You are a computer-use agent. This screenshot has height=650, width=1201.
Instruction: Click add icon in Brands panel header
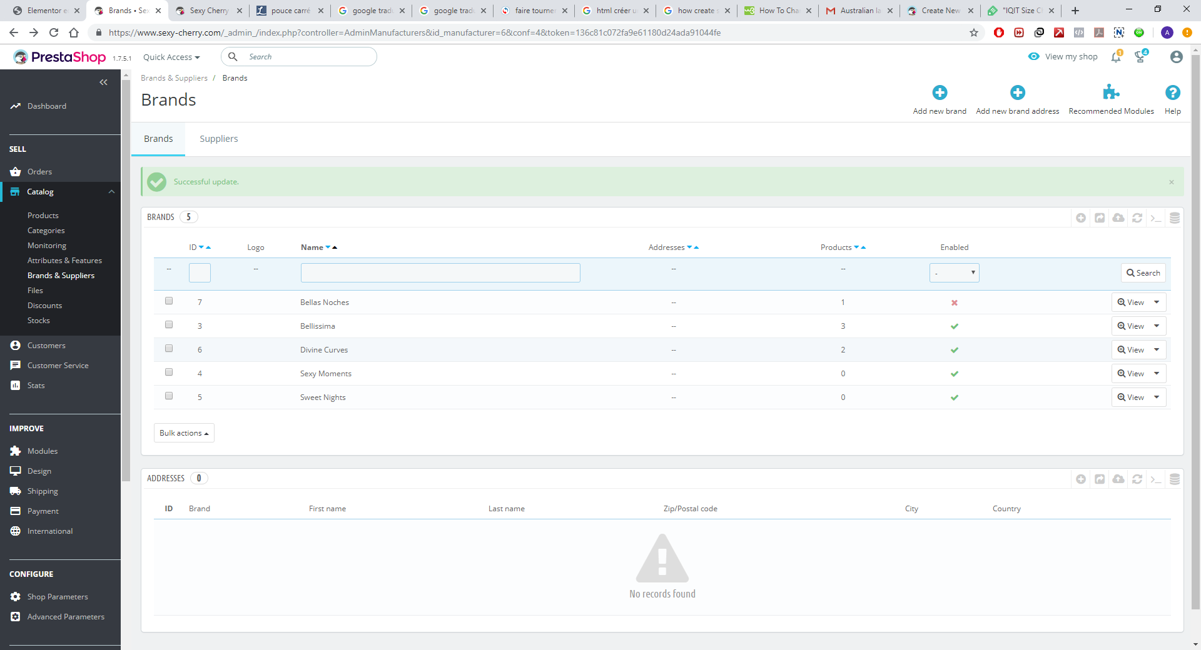(1081, 217)
